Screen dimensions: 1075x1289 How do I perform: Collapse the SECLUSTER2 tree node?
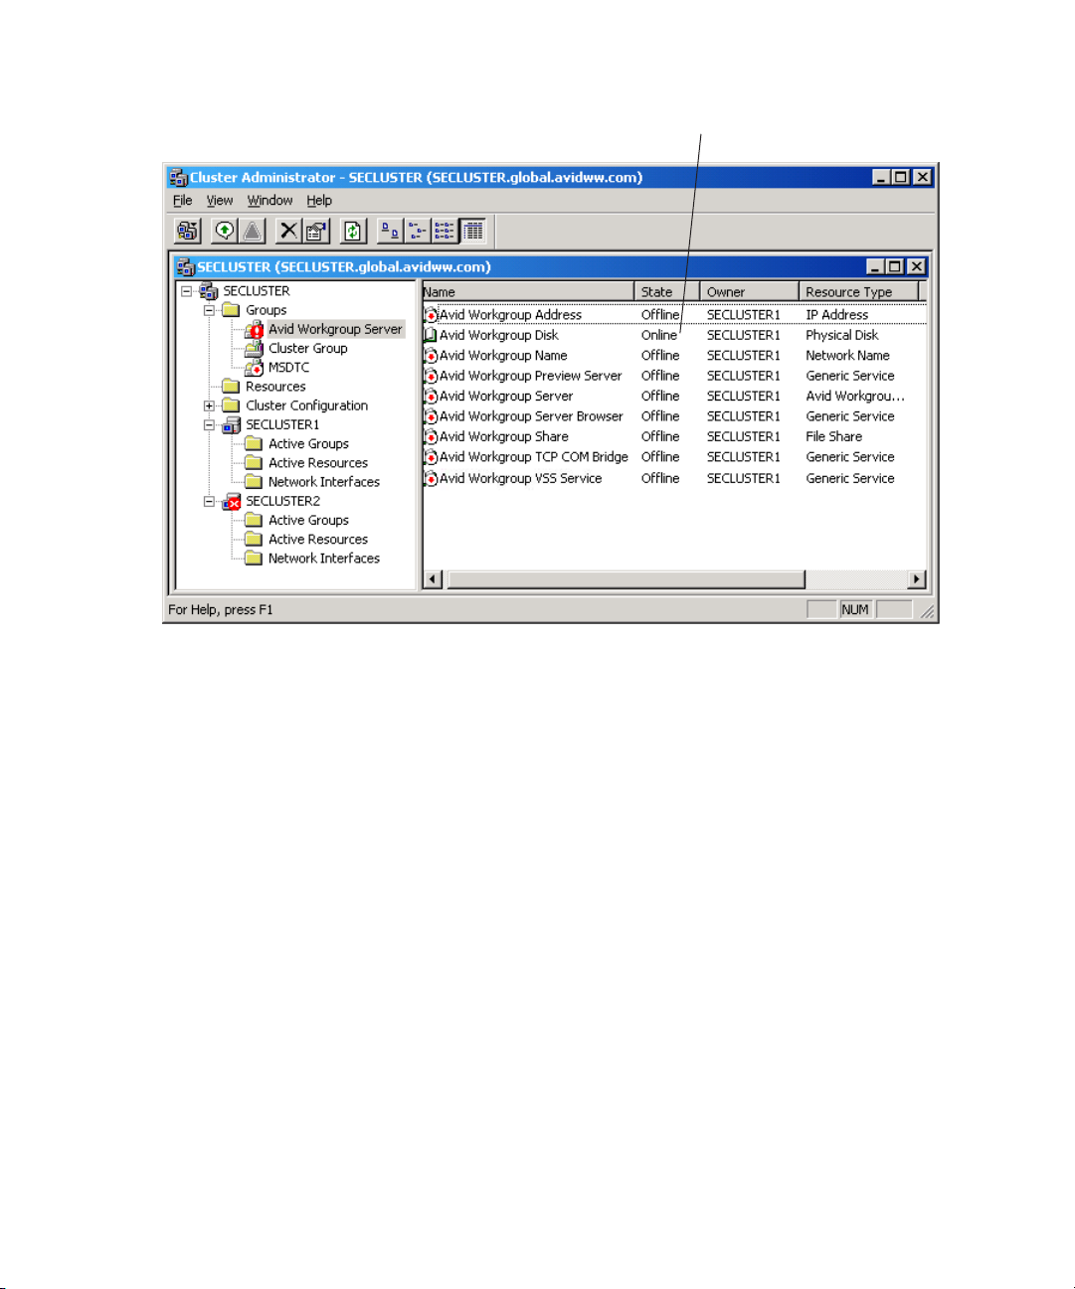209,501
